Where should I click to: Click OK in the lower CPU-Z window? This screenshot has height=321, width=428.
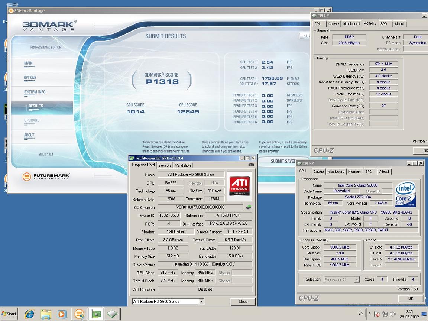click(x=411, y=298)
